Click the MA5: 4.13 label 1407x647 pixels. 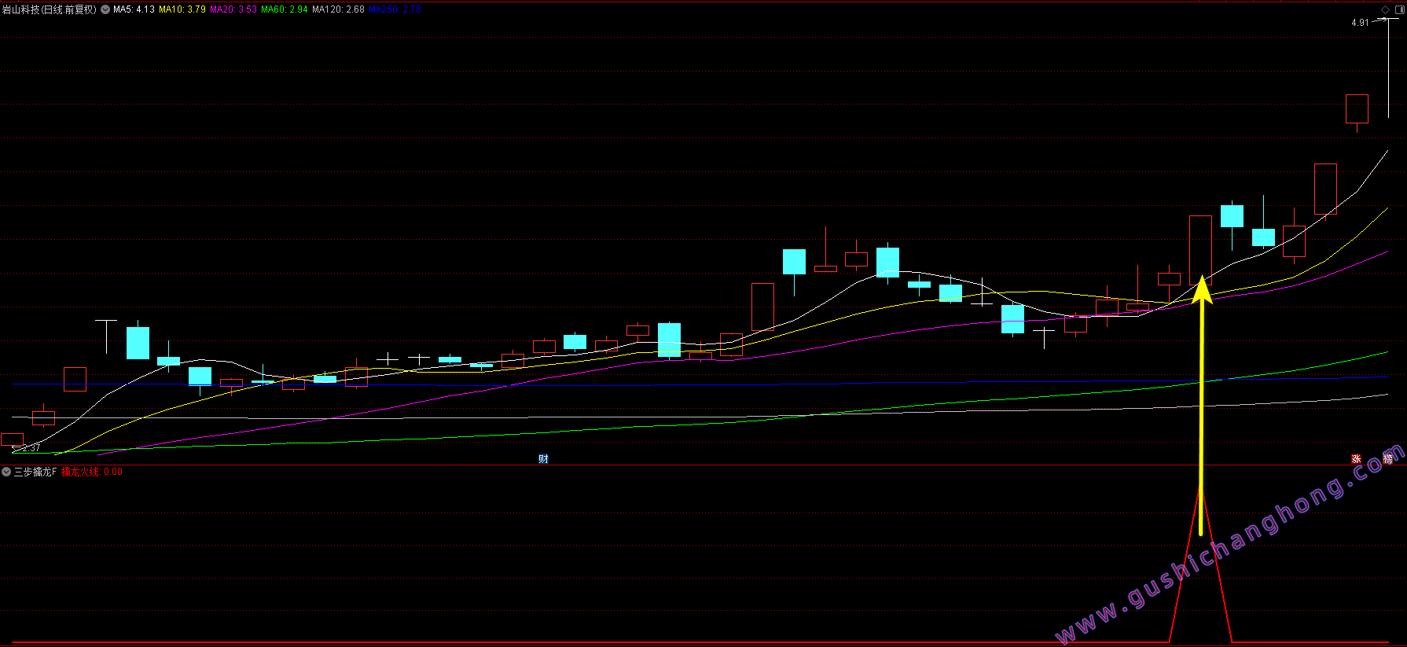(134, 9)
